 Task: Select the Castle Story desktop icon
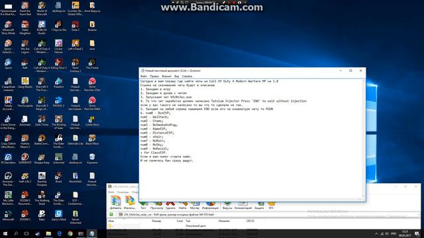[x=92, y=121]
